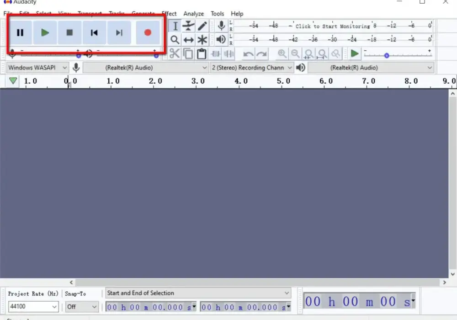The height and width of the screenshot is (320, 457).
Task: Click the Undo arrow icon
Action: click(248, 54)
